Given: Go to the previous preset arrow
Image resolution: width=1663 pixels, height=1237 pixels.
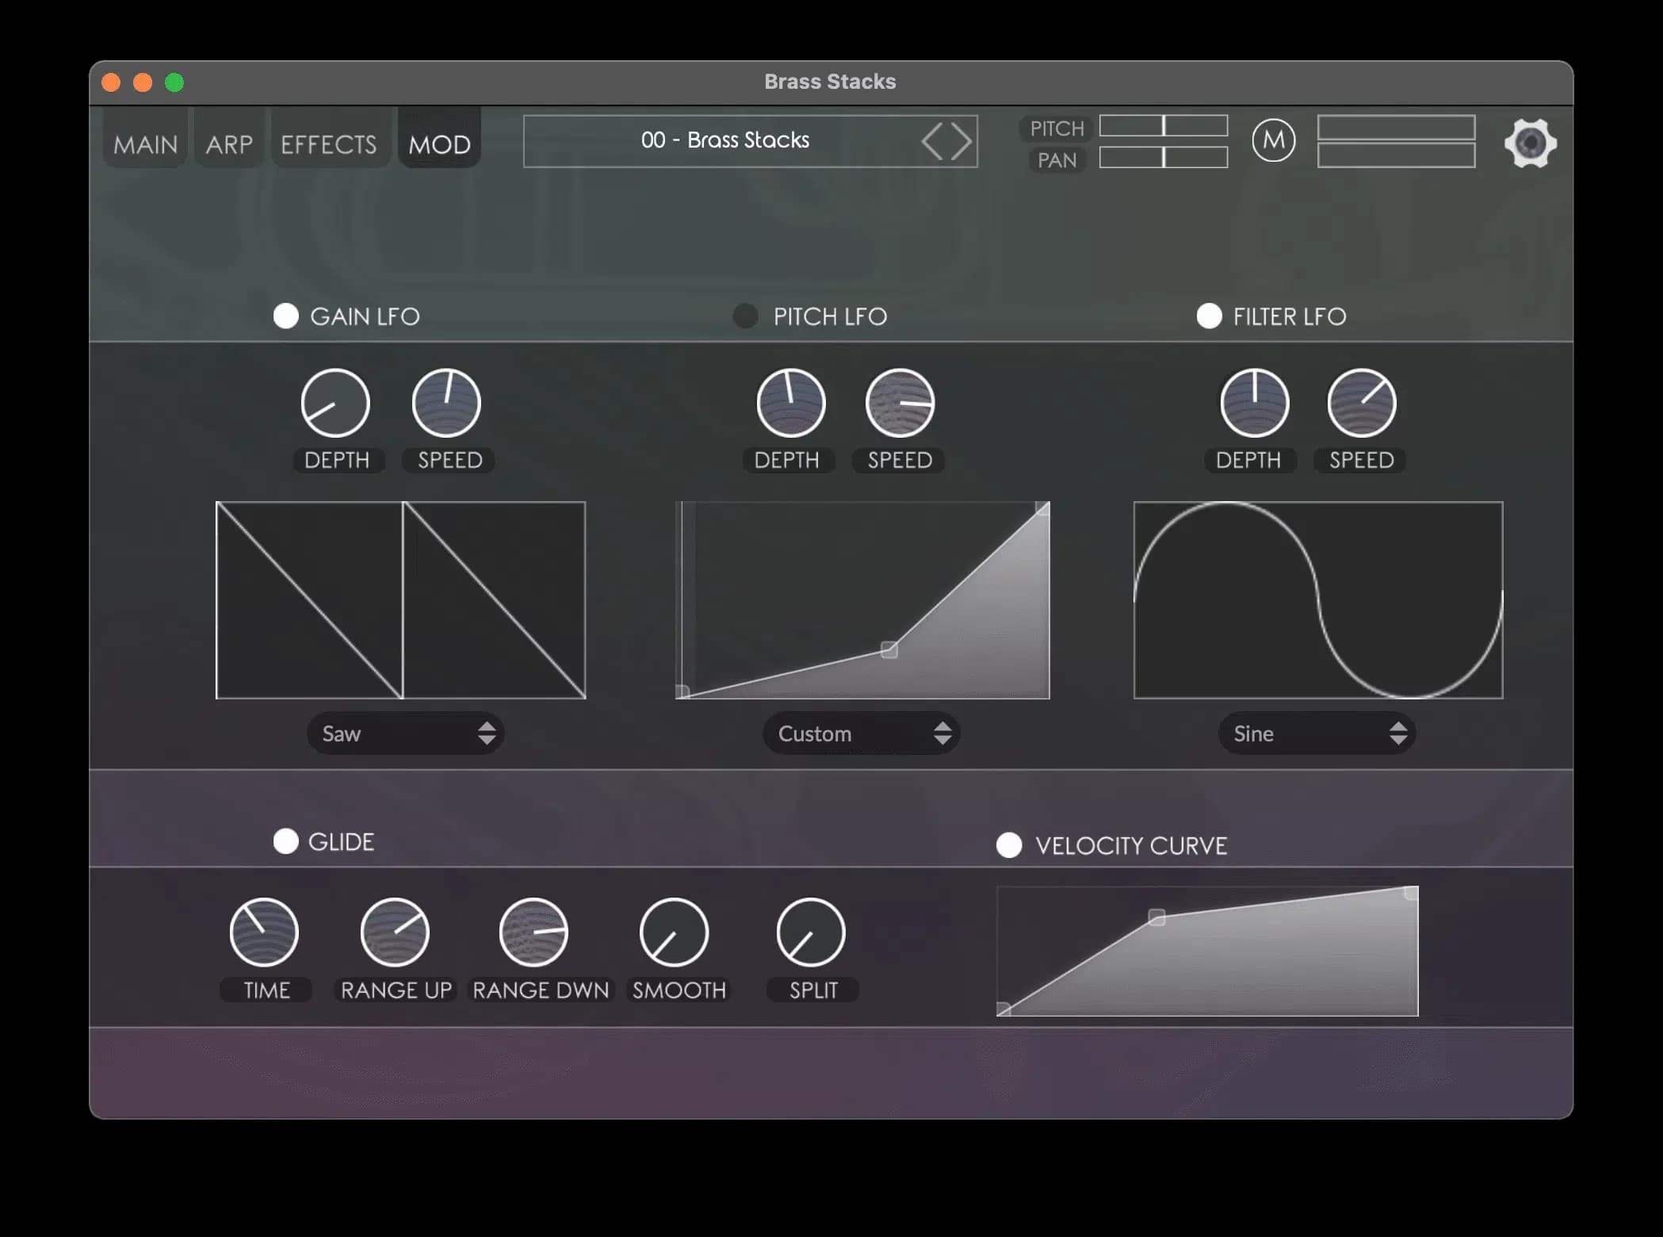Looking at the screenshot, I should (932, 142).
